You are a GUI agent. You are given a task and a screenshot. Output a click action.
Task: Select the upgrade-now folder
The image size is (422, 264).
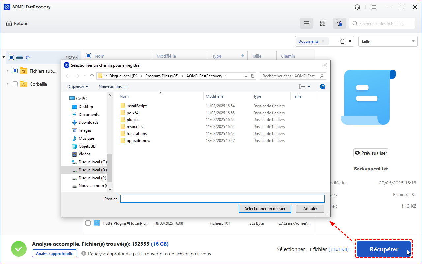pyautogui.click(x=135, y=141)
